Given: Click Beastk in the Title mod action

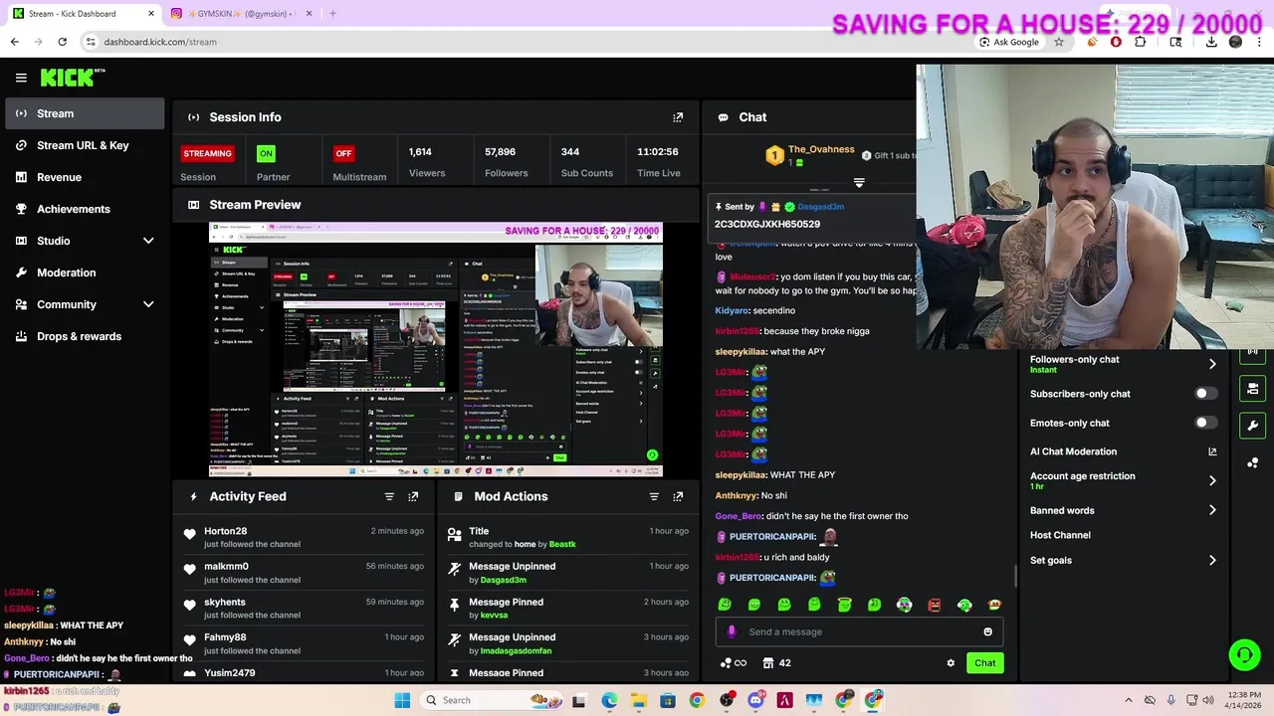Looking at the screenshot, I should 562,544.
